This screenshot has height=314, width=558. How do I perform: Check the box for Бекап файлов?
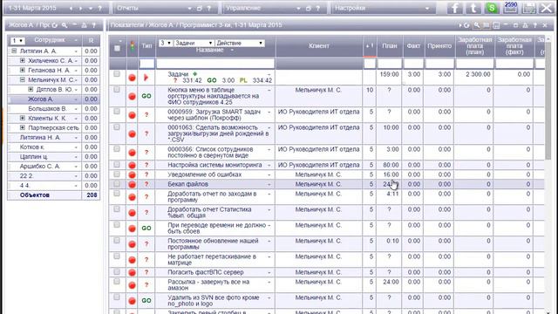coord(117,184)
